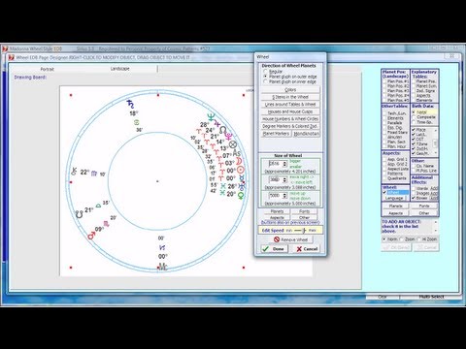466x349 pixels.
Task: Enable the Asp. Grid 1 checkbox
Action: [x=384, y=159]
